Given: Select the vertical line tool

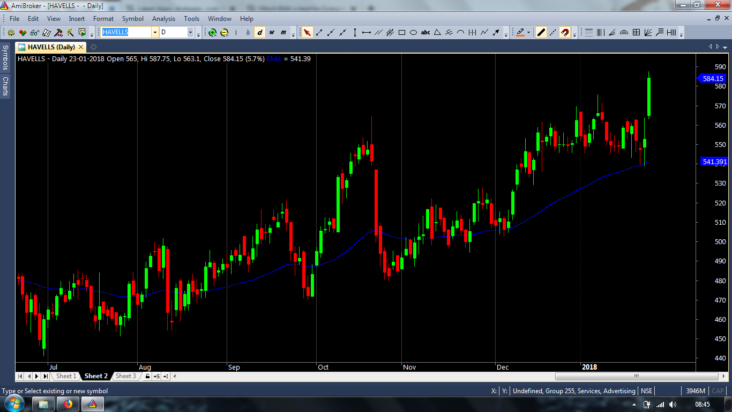Looking at the screenshot, I should click(x=355, y=32).
